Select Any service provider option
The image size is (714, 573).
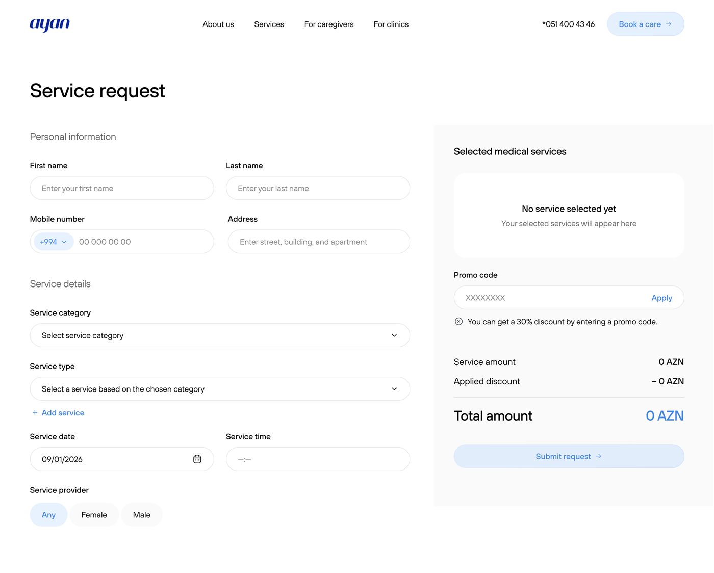48,515
